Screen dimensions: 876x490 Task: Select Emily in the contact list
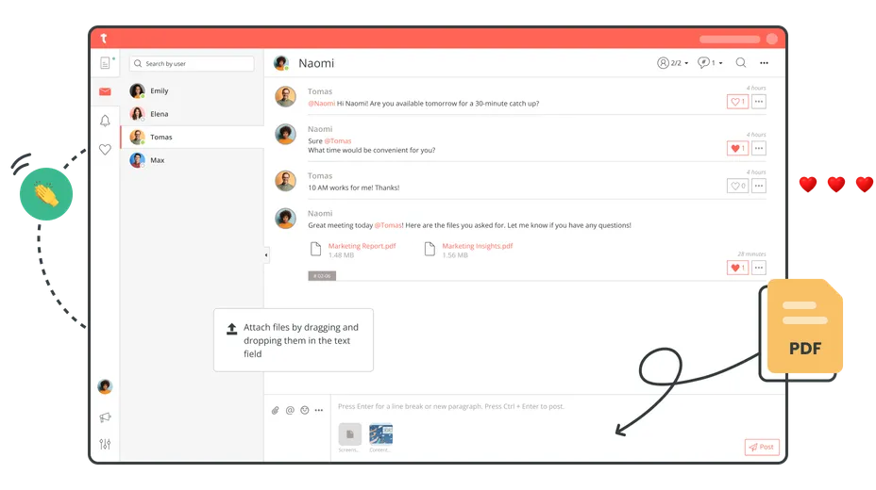click(x=159, y=91)
